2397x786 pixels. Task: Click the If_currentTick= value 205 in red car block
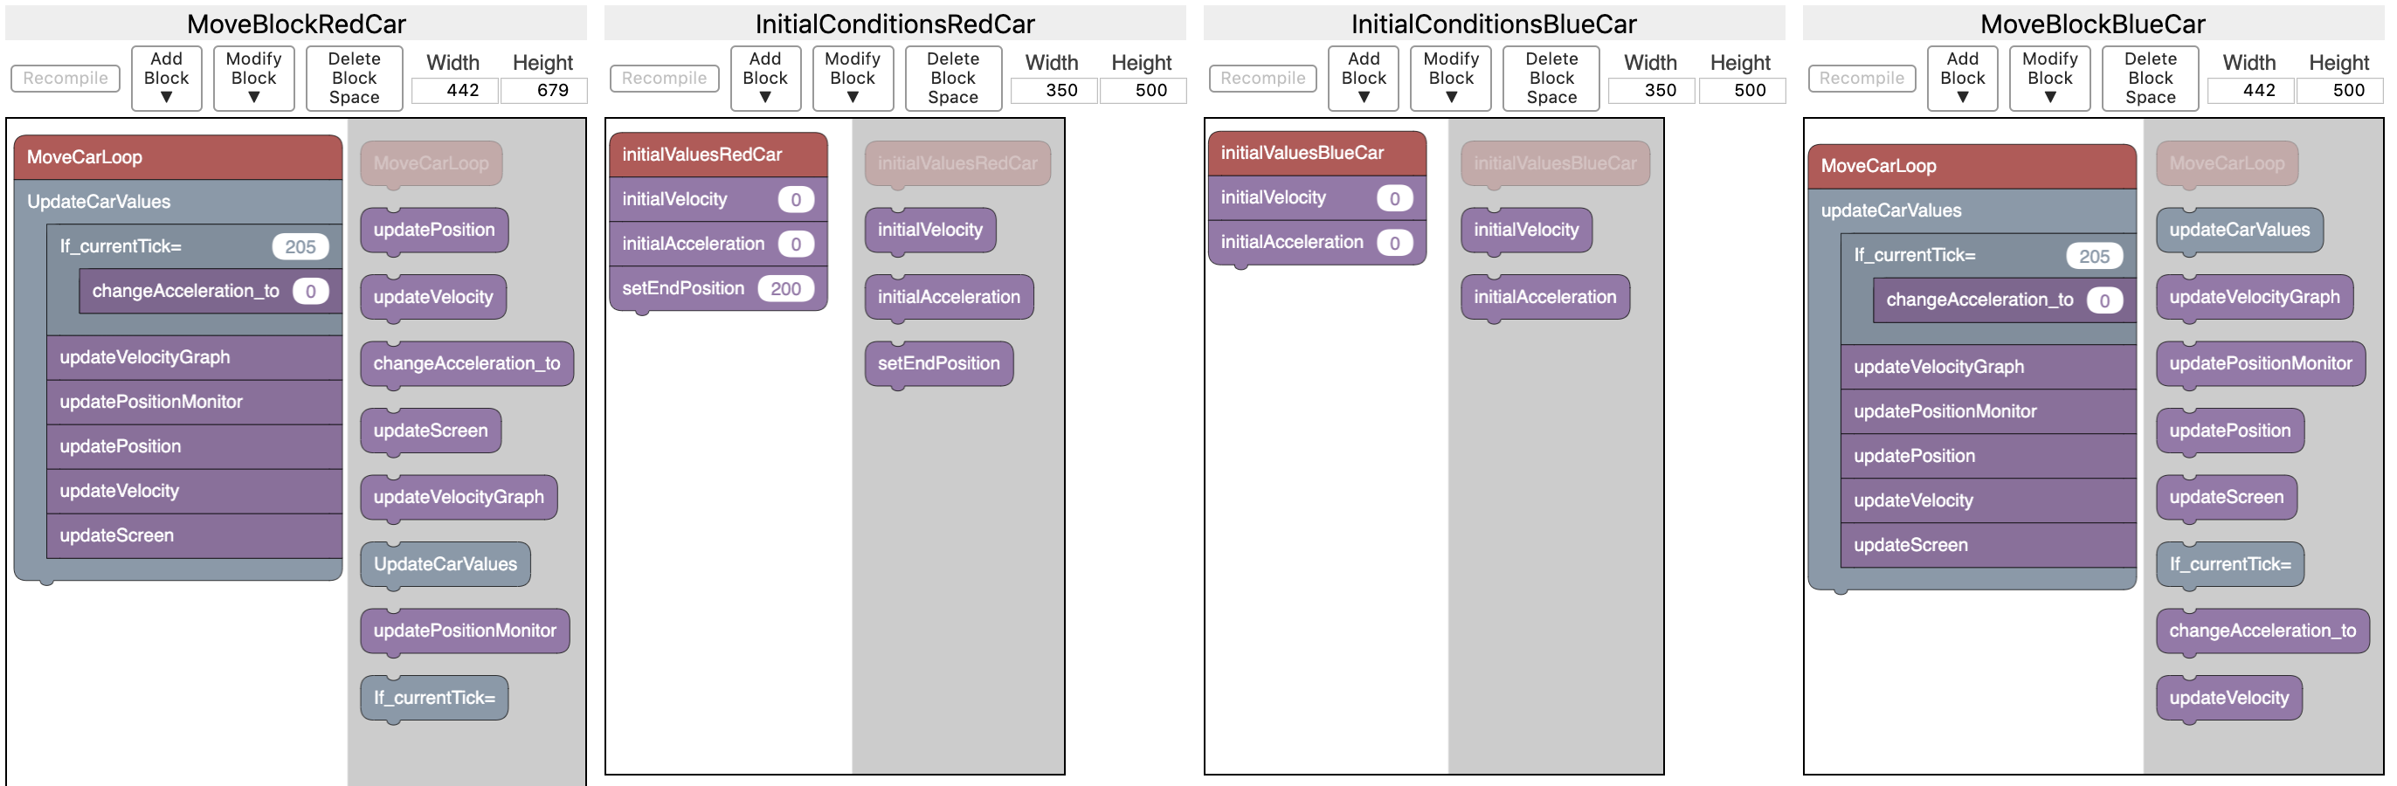pos(300,246)
